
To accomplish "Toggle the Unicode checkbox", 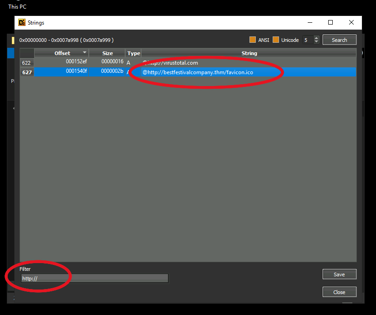I will [x=275, y=40].
